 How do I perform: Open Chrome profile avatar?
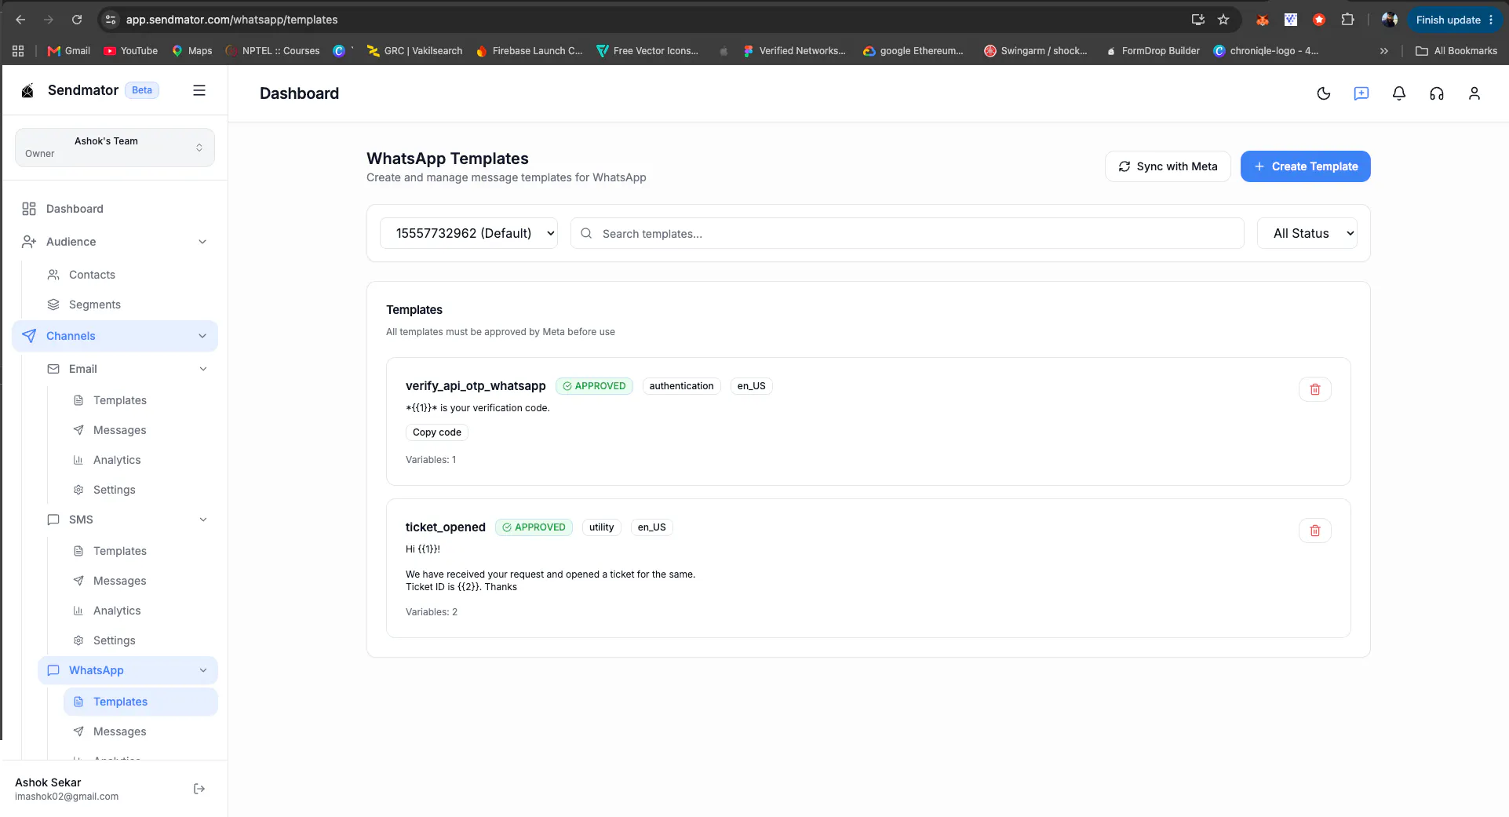pyautogui.click(x=1389, y=20)
